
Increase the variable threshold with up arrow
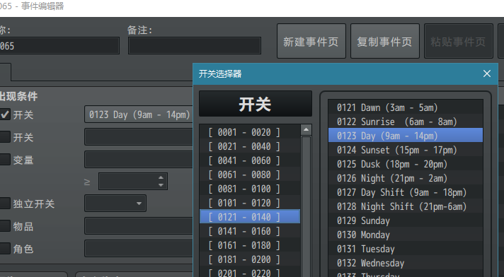pos(161,177)
